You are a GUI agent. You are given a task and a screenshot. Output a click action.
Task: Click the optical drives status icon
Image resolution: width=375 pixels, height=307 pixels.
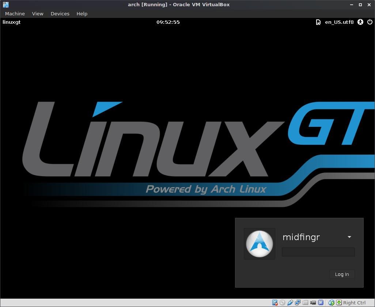click(283, 303)
